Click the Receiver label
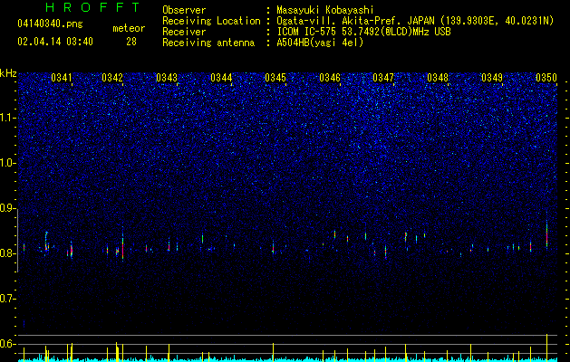The height and width of the screenshot is (362, 570). coord(184,32)
